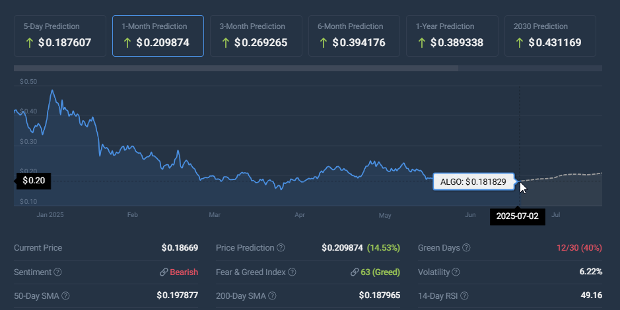
Task: Select the 1-Month Prediction tab
Action: click(x=158, y=36)
